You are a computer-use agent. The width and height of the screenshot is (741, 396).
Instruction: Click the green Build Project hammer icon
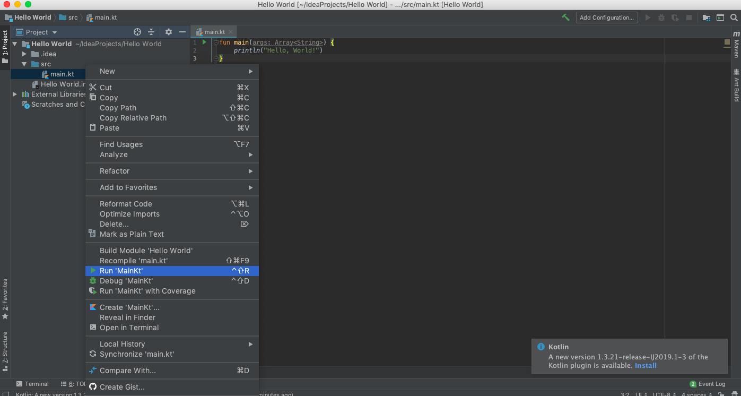pyautogui.click(x=566, y=18)
